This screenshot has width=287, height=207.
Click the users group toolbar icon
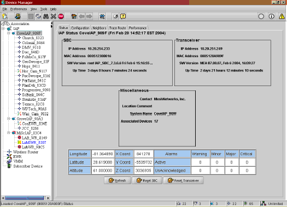click(17, 16)
